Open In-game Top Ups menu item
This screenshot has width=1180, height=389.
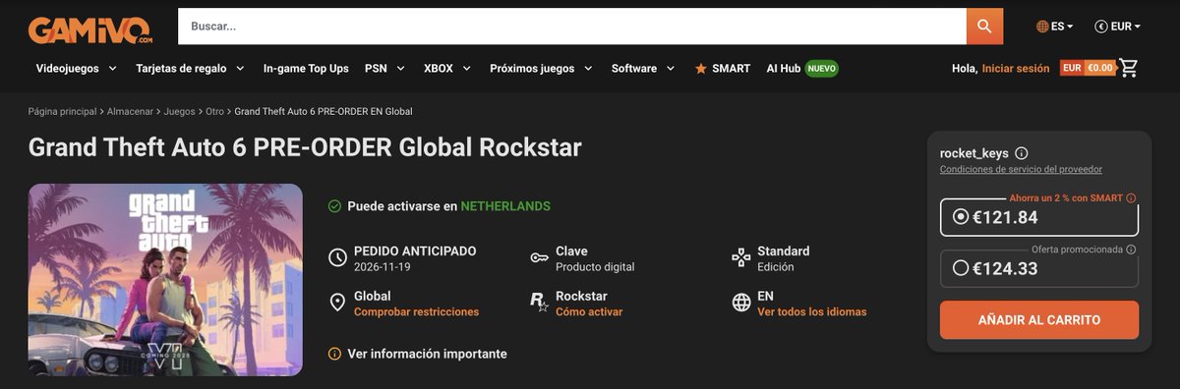306,69
